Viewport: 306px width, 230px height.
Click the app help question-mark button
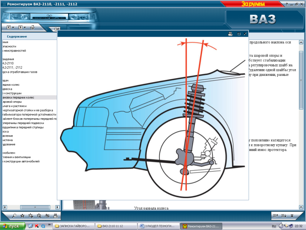pos(287,4)
